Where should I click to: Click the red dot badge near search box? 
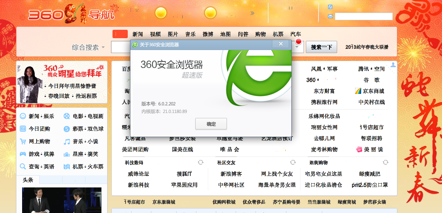click(299, 42)
